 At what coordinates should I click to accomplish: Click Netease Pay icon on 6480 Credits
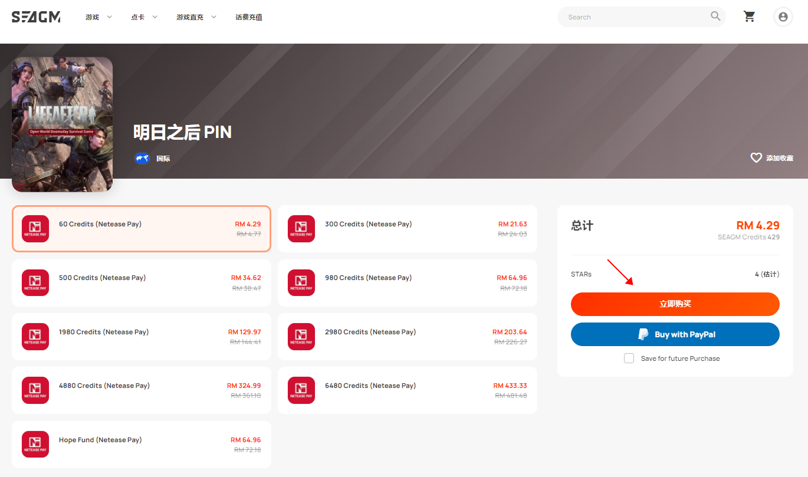tap(301, 390)
